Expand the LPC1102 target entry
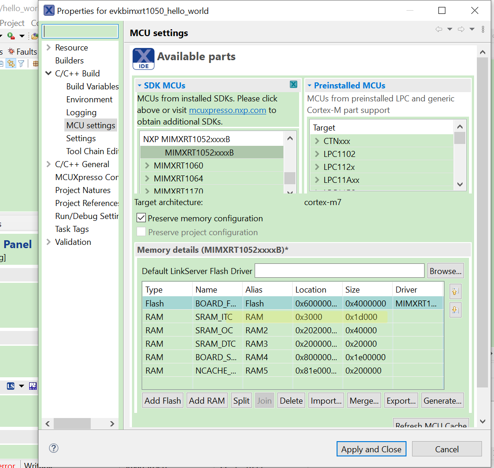 tap(317, 154)
